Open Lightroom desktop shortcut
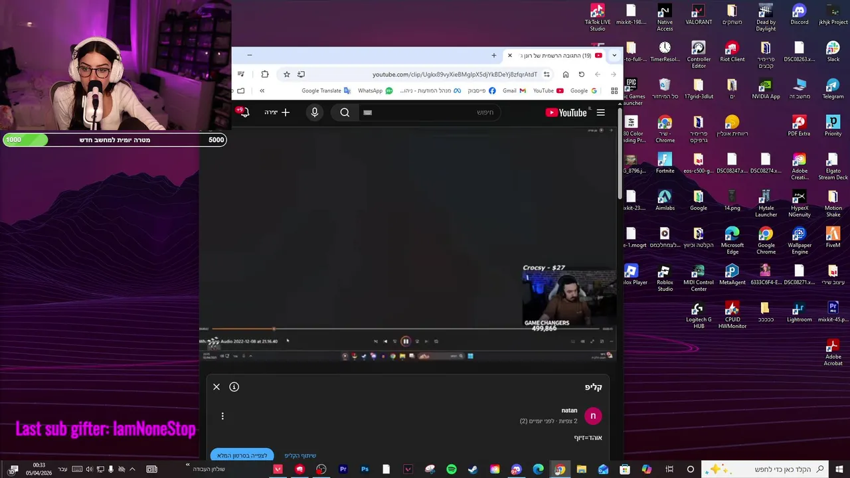 pyautogui.click(x=800, y=313)
